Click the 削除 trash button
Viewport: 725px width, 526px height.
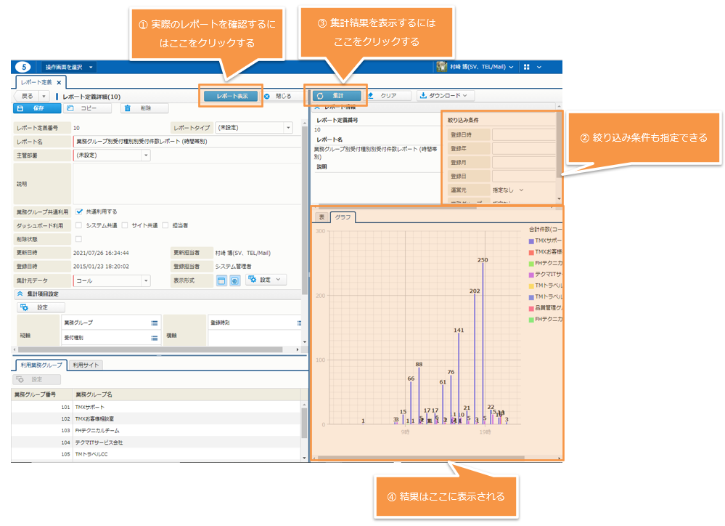pos(144,108)
